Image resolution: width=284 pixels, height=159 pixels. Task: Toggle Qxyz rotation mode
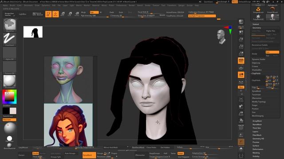[241, 87]
